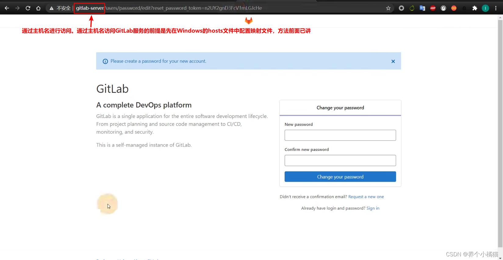Open the Extensions puzzle piece menu

tap(475, 8)
